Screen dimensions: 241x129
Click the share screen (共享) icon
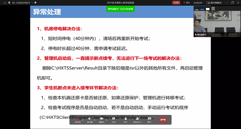114,119
